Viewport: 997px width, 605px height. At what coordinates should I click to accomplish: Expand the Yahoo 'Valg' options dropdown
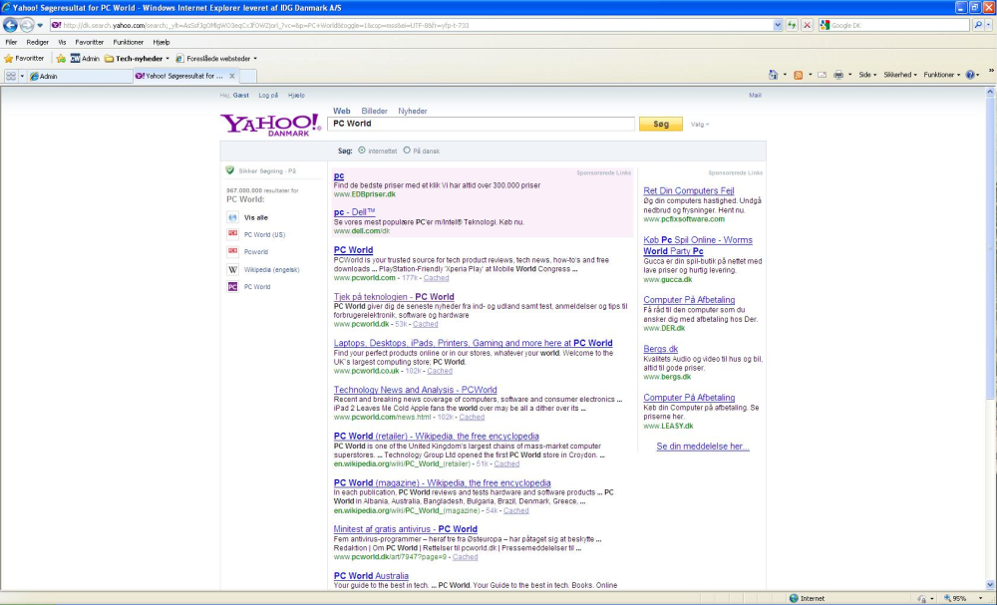[699, 125]
